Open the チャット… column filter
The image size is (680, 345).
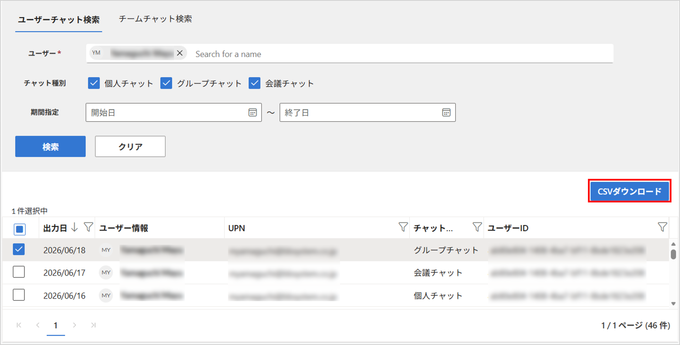pyautogui.click(x=477, y=227)
